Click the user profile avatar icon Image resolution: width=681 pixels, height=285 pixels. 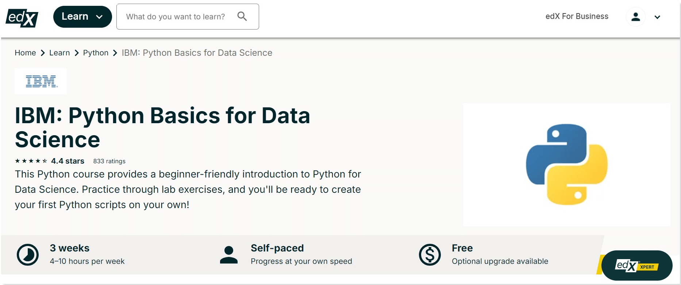point(636,17)
